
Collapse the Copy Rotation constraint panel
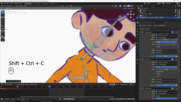point(141,88)
